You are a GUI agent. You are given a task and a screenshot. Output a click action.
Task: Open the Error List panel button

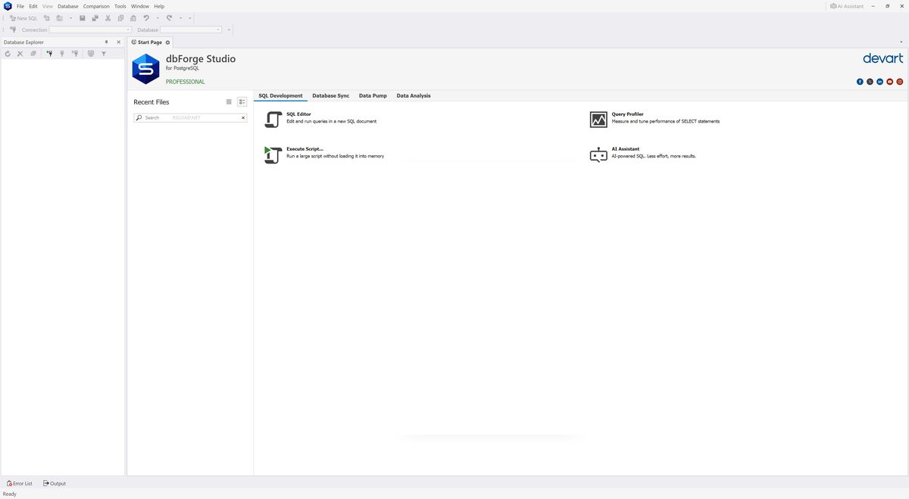pos(20,483)
